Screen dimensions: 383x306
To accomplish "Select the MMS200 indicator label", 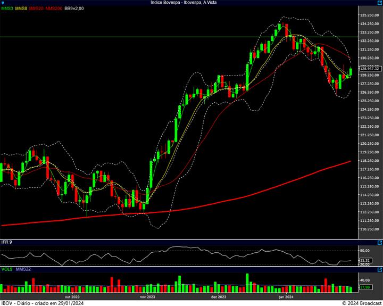I will pos(54,9).
